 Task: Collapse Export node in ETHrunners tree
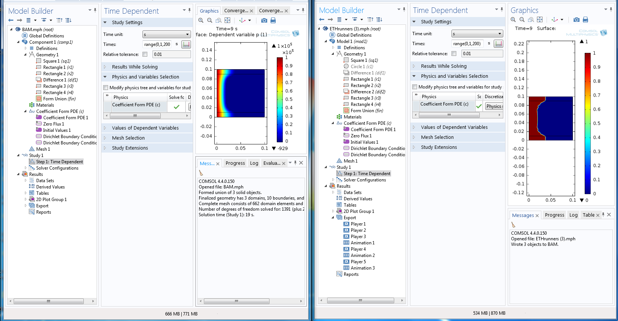pyautogui.click(x=333, y=218)
